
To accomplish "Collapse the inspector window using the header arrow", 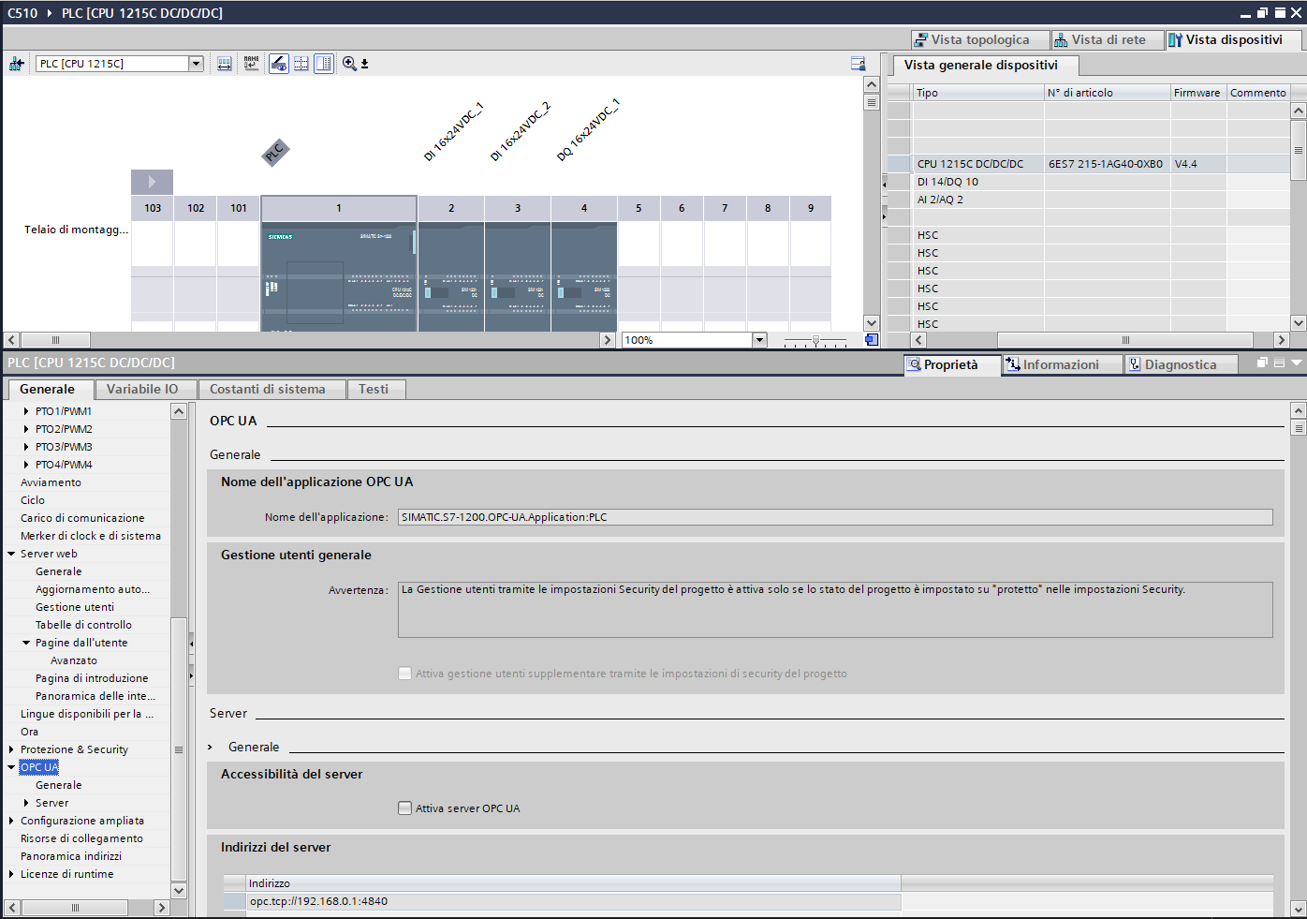I will 1297,363.
